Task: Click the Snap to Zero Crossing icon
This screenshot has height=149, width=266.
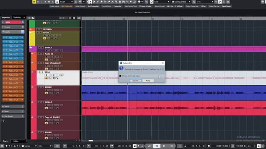Action: pyautogui.click(x=146, y=2)
